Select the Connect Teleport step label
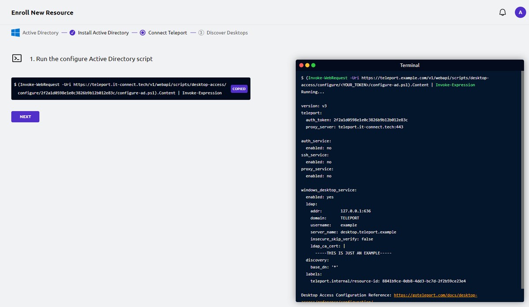The image size is (529, 307). click(x=167, y=33)
